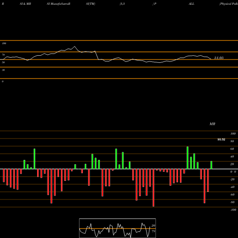Click the -60 label on MR axis

[x=232, y=195]
